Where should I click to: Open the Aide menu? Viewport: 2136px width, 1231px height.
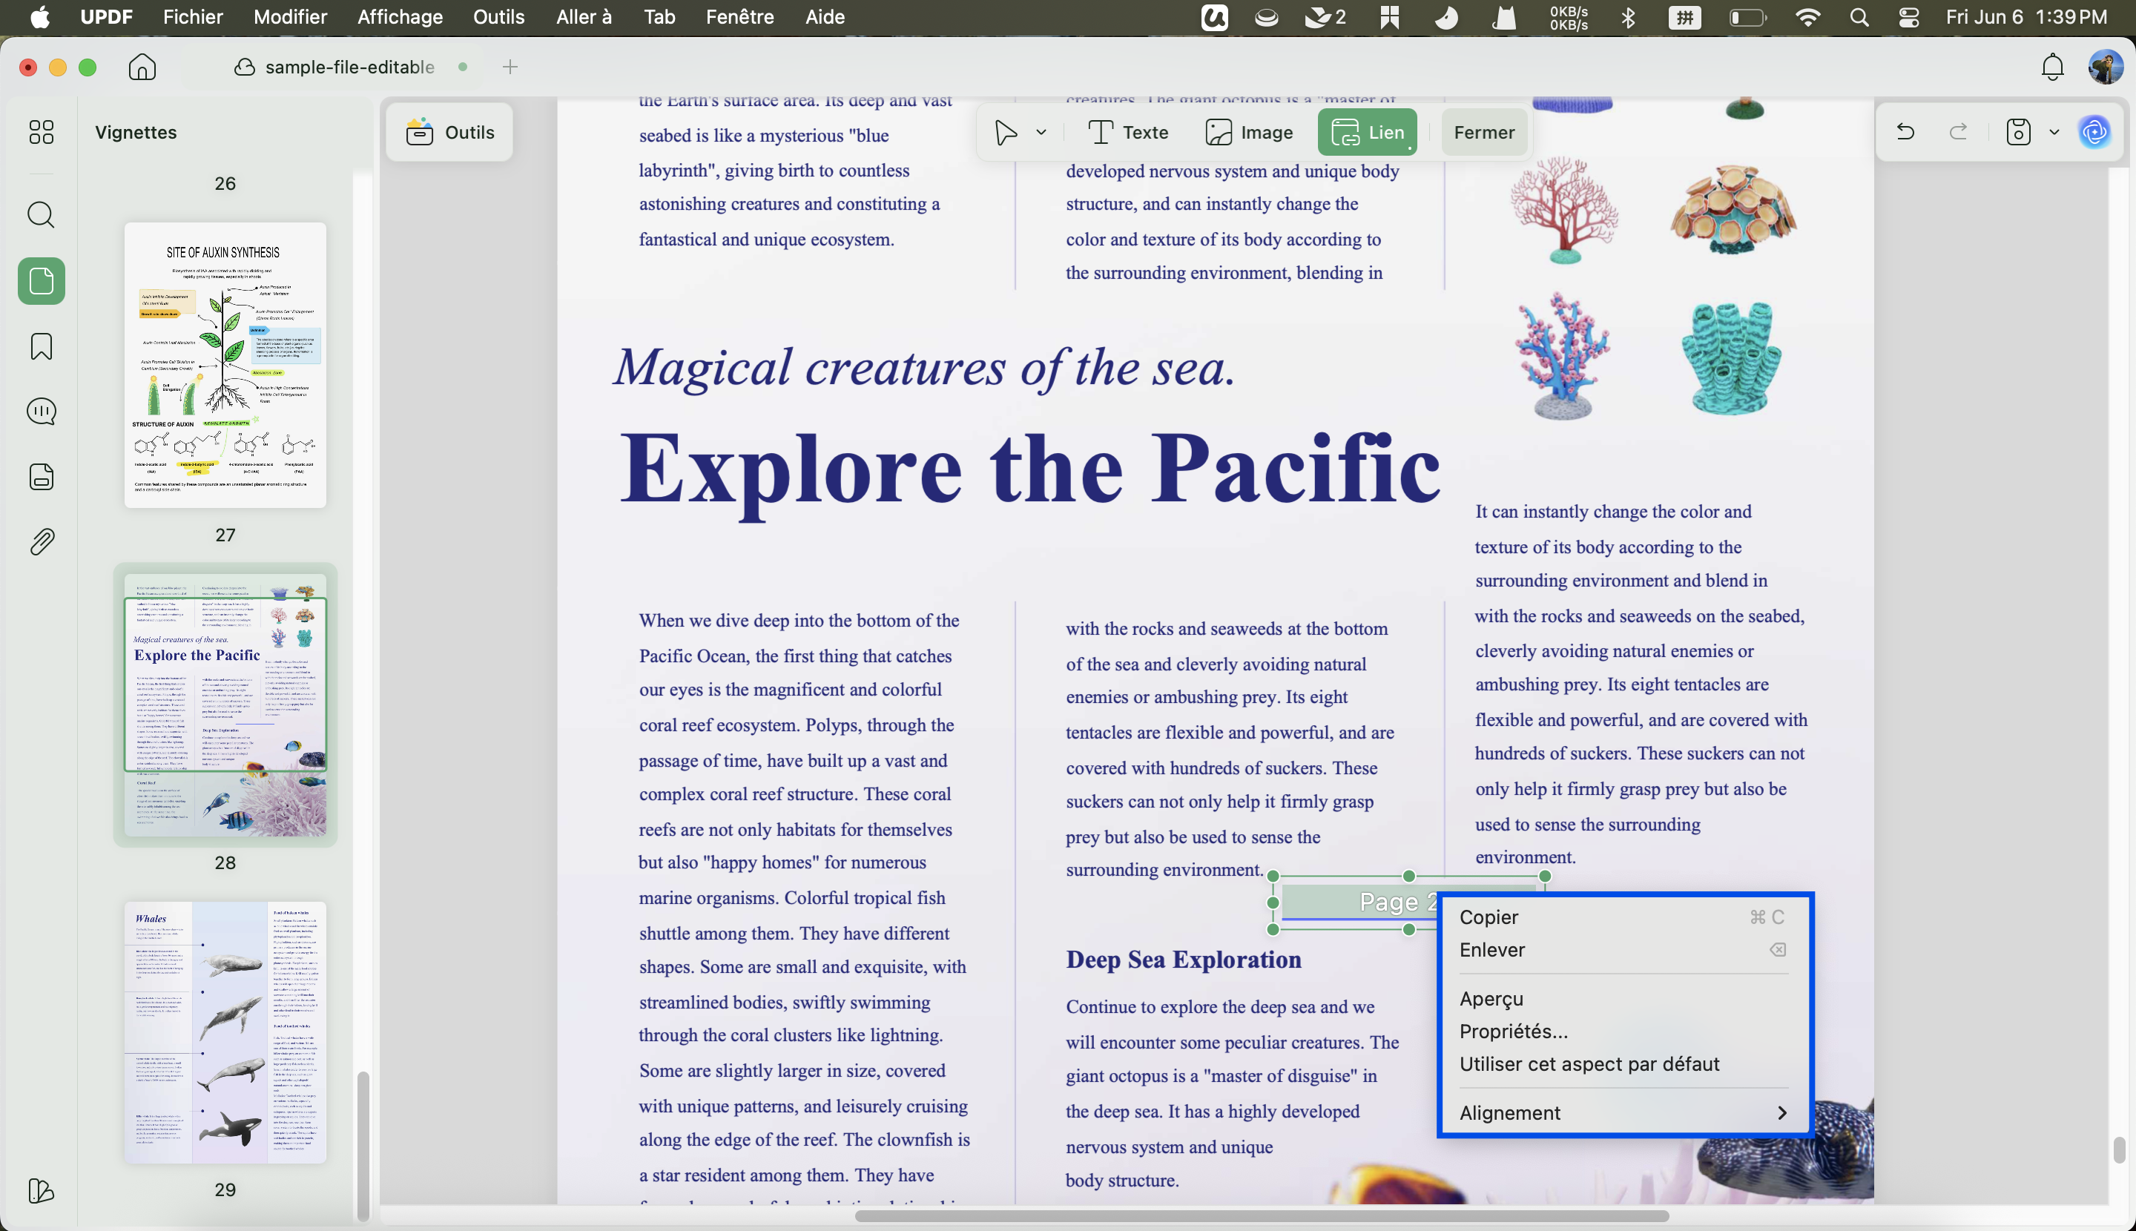pyautogui.click(x=825, y=17)
